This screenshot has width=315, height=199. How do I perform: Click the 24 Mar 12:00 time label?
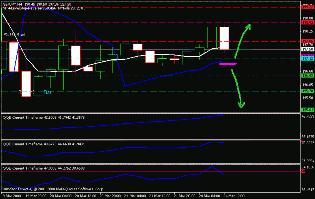(234, 196)
